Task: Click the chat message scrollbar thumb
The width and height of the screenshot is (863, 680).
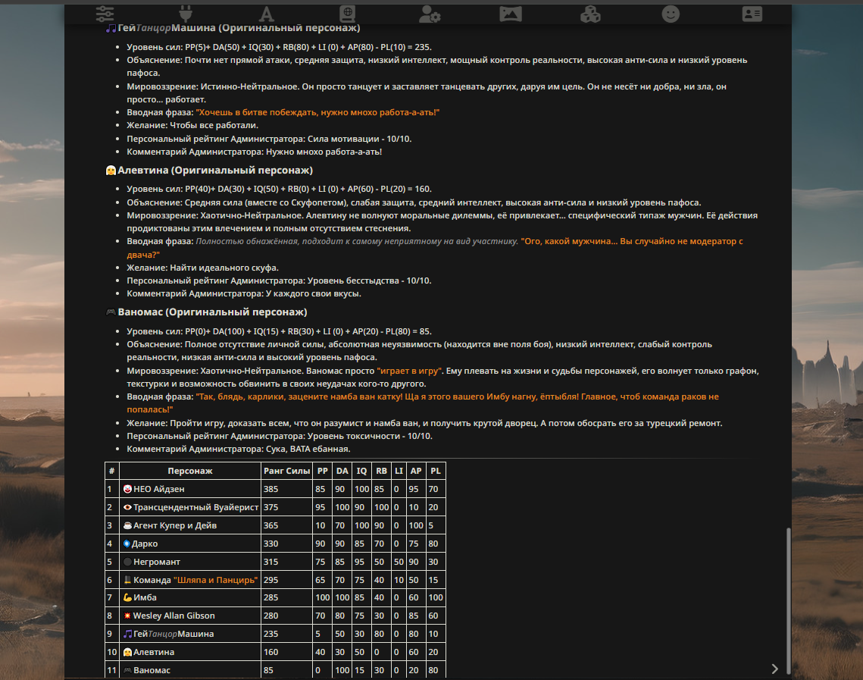Action: tap(788, 600)
